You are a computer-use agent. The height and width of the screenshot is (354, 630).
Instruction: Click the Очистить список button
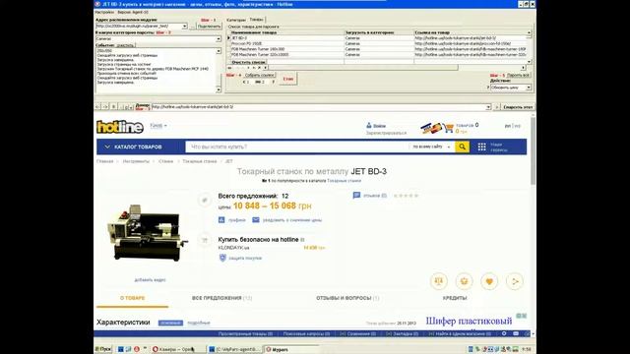tap(249, 62)
